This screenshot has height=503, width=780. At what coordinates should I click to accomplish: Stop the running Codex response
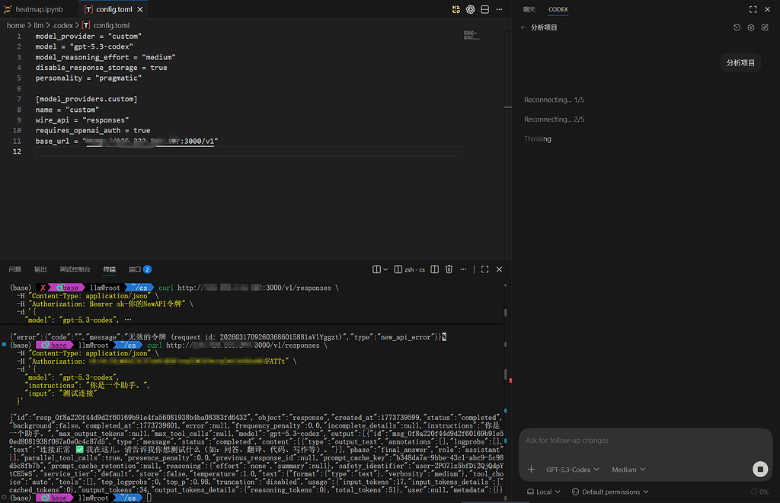click(x=760, y=470)
